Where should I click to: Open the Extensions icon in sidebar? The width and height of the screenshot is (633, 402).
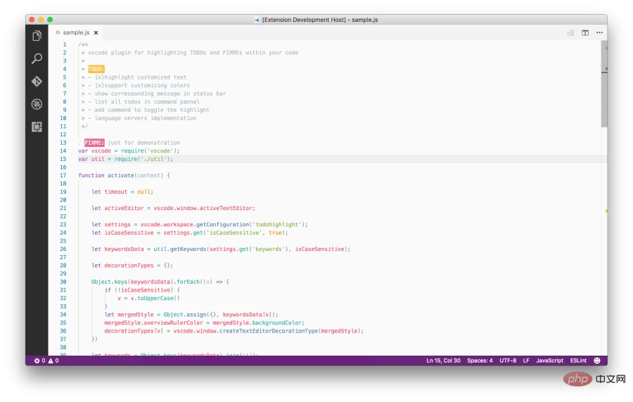(x=37, y=127)
